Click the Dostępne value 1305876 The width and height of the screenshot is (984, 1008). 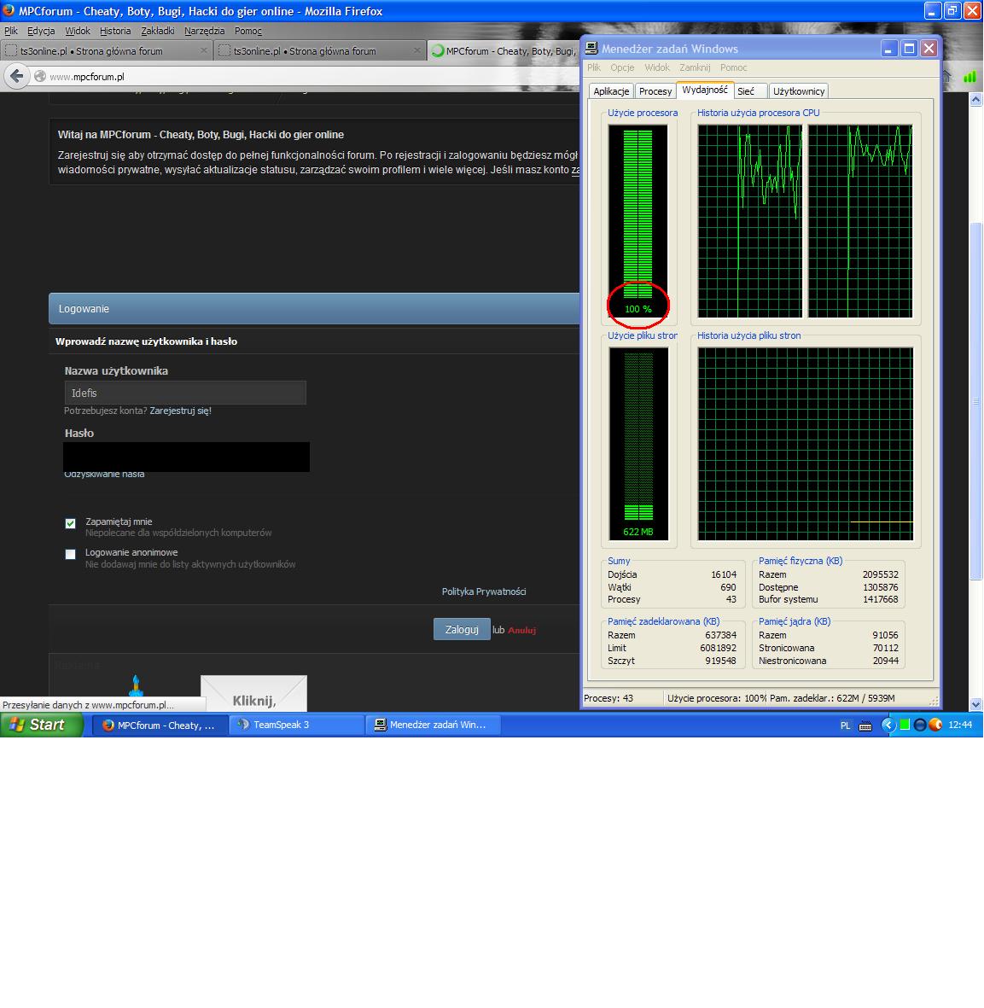881,587
